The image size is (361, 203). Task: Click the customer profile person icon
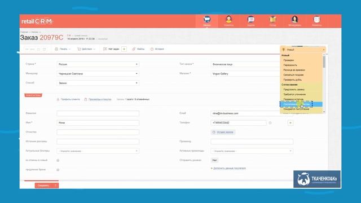point(58,99)
